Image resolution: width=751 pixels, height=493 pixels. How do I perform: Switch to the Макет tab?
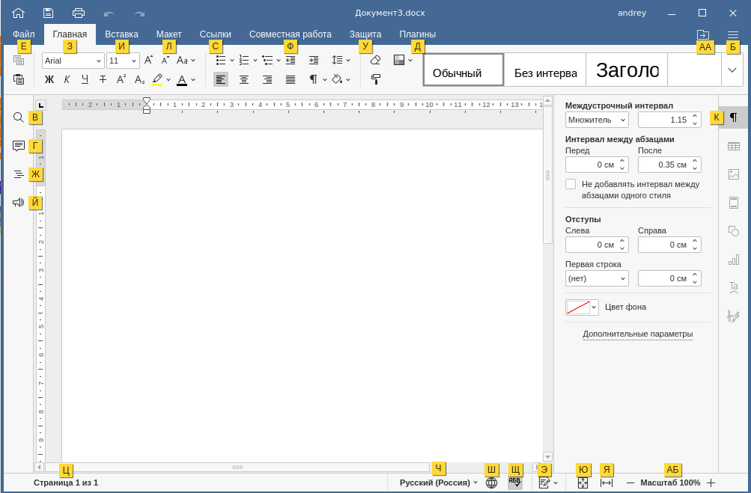point(168,34)
